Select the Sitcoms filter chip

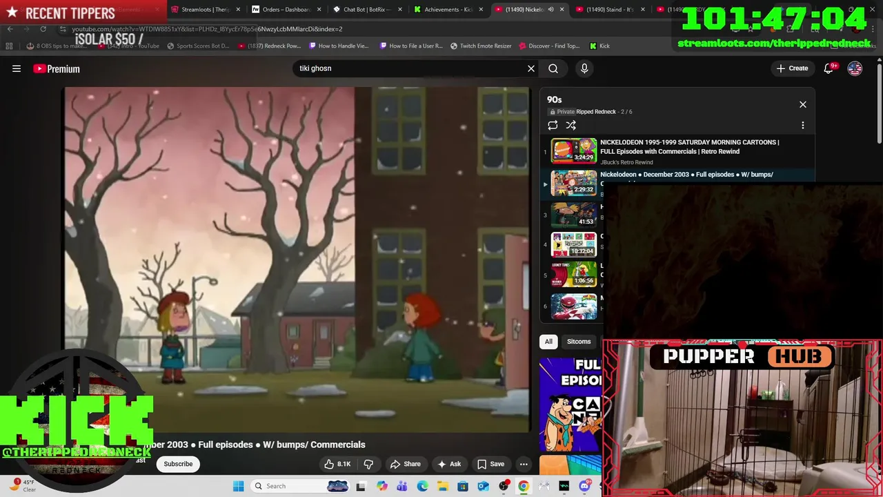(x=579, y=341)
